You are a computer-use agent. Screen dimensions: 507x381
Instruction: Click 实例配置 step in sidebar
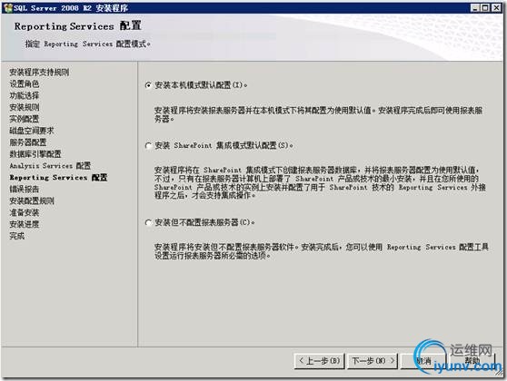pos(25,119)
